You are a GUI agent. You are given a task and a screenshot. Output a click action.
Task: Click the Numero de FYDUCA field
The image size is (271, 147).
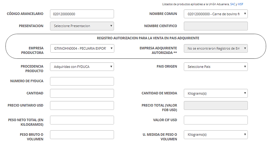click(82, 81)
